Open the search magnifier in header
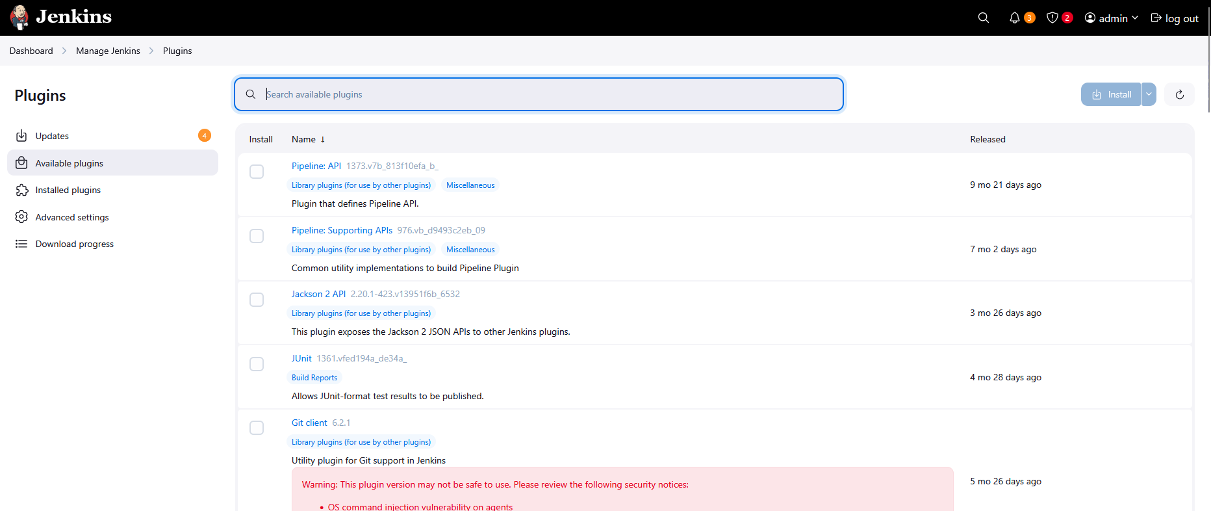1211x511 pixels. 983,18
